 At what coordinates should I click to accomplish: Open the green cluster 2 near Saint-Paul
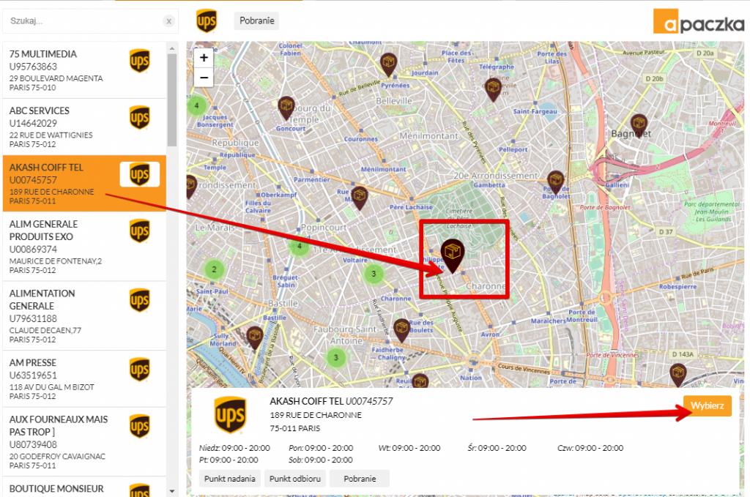[x=214, y=269]
